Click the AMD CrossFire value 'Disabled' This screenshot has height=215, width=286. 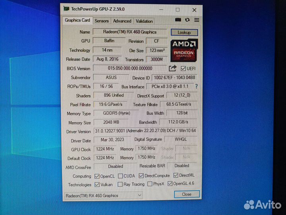coord(116,166)
